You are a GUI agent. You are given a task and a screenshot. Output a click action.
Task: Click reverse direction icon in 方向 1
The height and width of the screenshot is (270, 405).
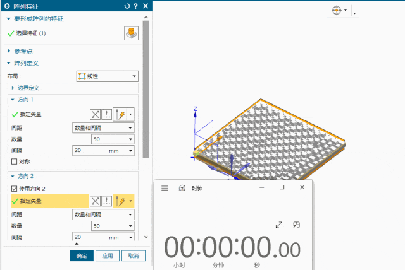tap(96, 114)
